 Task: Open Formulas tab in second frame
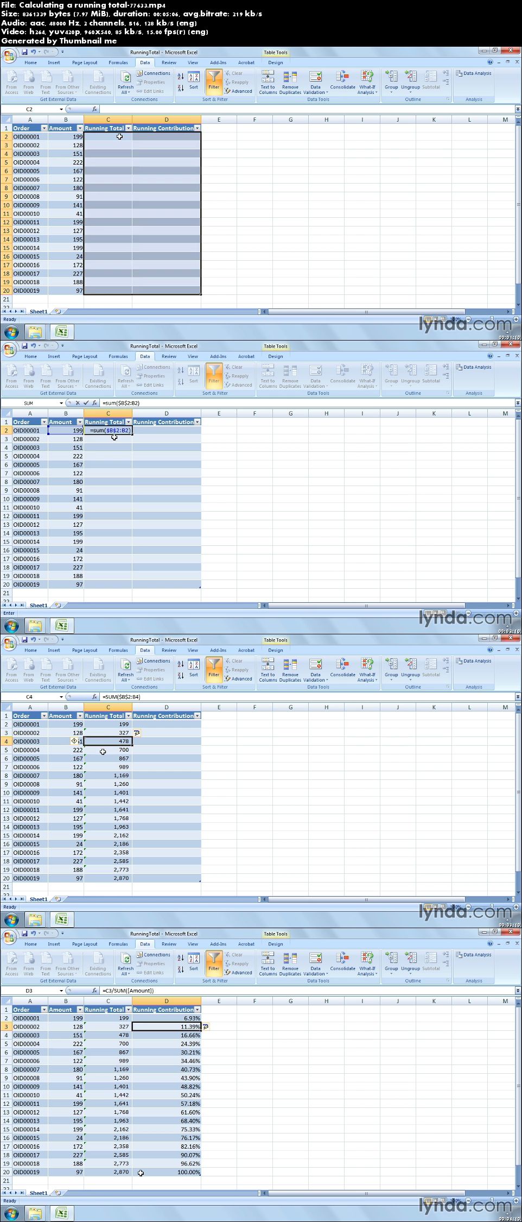coord(118,356)
